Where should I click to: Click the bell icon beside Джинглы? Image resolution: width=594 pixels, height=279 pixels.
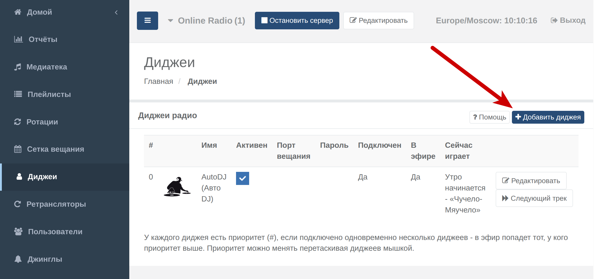[18, 259]
